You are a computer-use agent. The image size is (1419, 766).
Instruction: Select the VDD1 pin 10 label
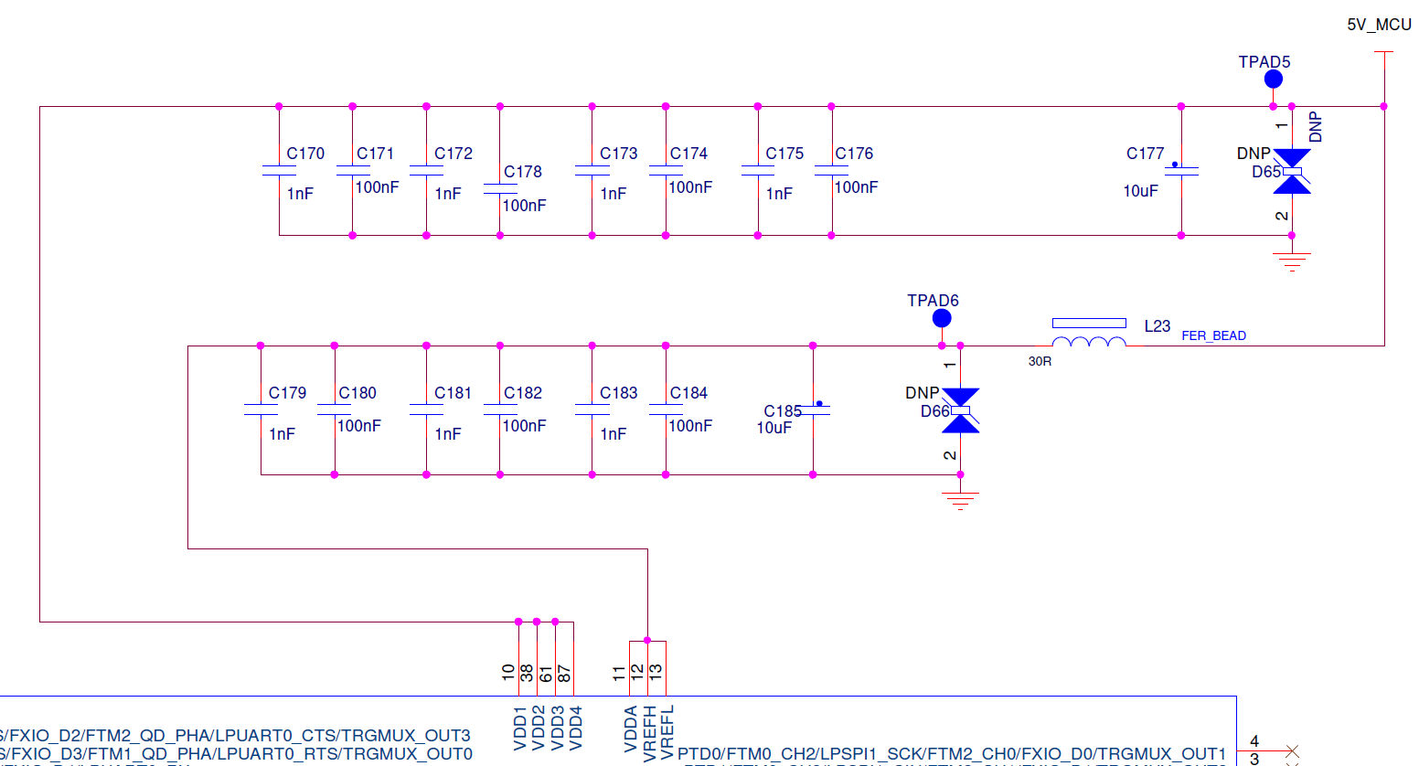point(519,729)
